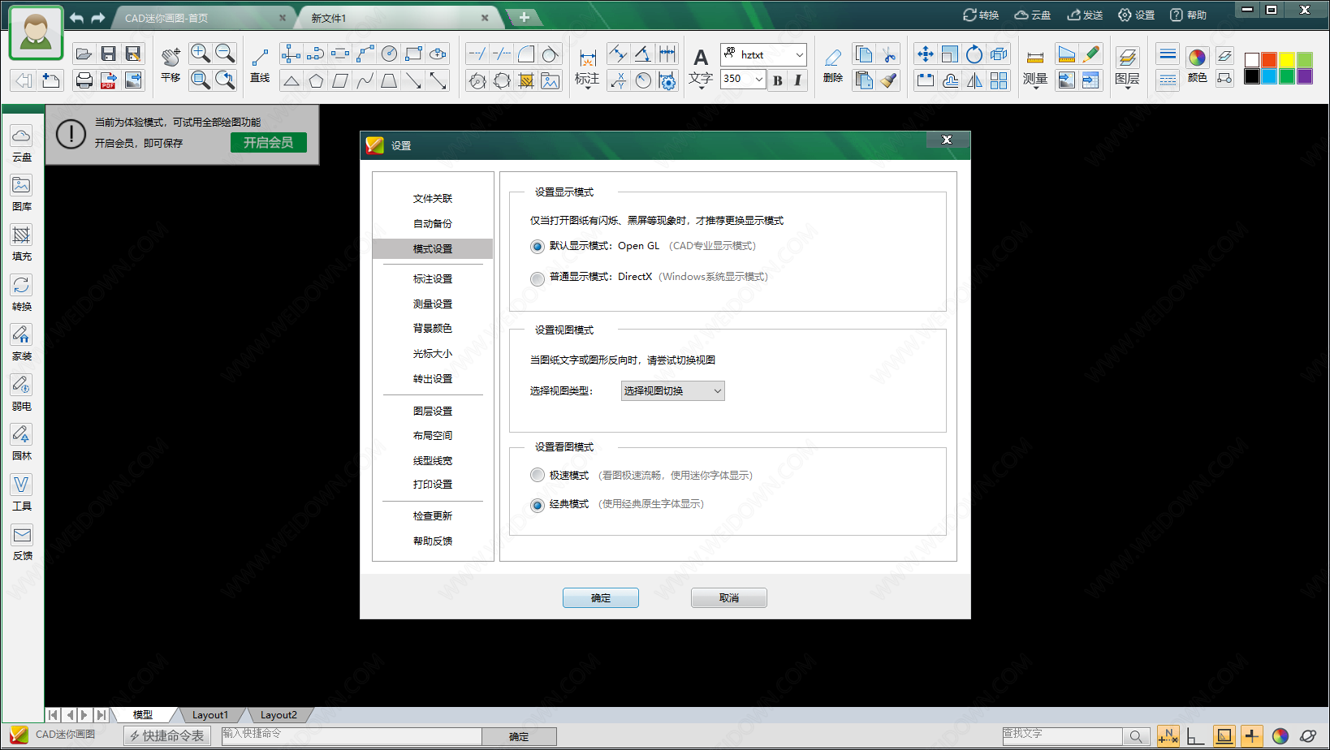
Task: Open file association (文件关联) settings
Action: coord(433,199)
